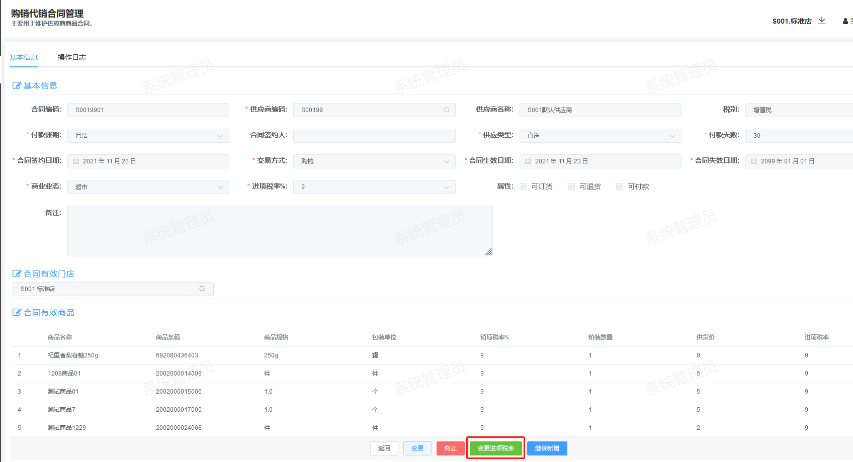Click the red 终止 button

click(x=450, y=448)
